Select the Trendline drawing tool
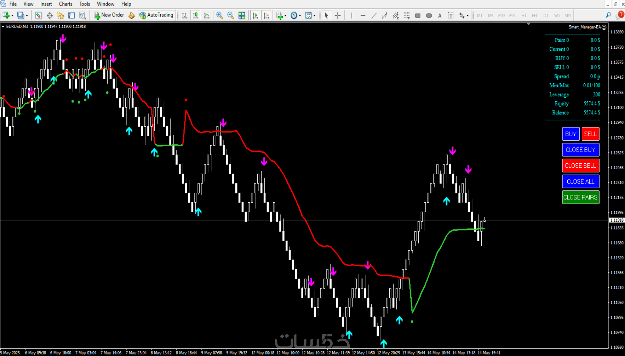Screen dimensions: 625x356 pyautogui.click(x=374, y=15)
